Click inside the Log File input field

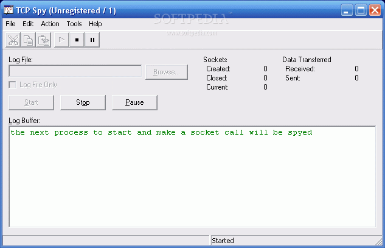tap(75, 71)
